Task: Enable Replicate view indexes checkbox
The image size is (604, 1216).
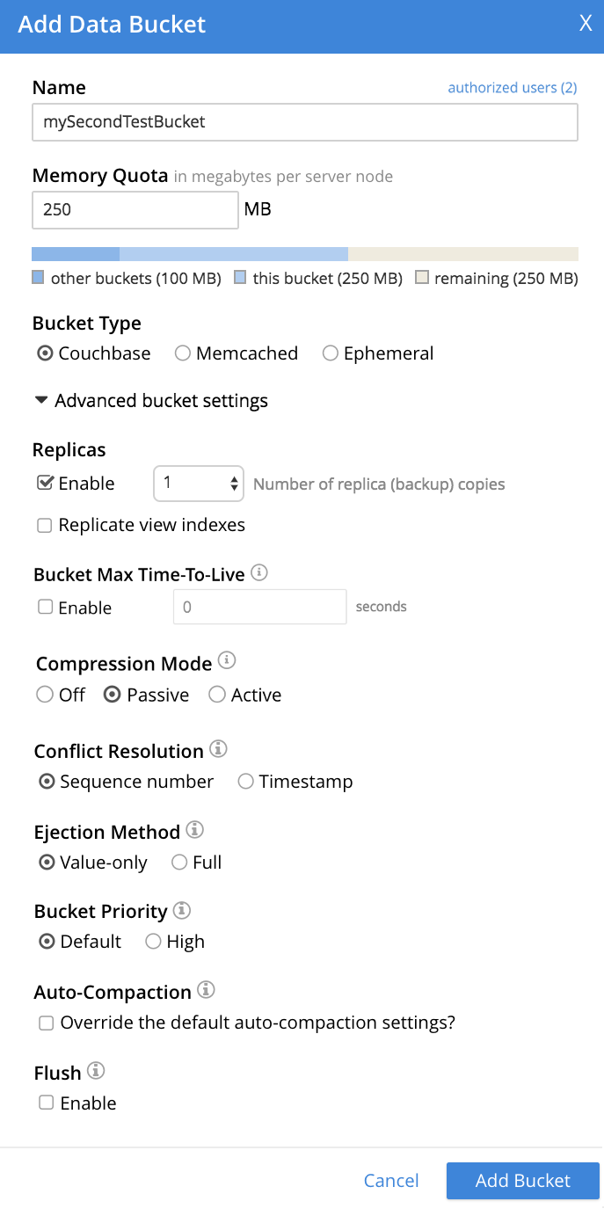Action: 44,526
